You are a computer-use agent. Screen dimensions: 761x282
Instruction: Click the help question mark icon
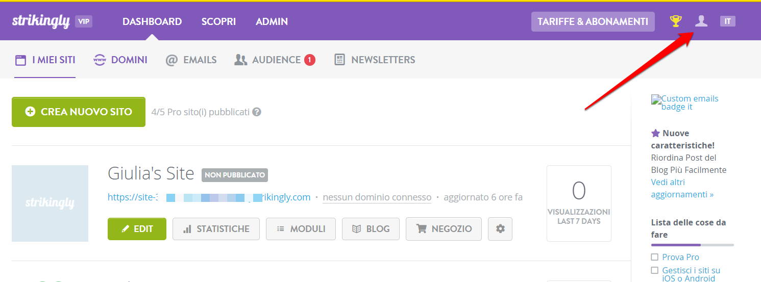(257, 112)
